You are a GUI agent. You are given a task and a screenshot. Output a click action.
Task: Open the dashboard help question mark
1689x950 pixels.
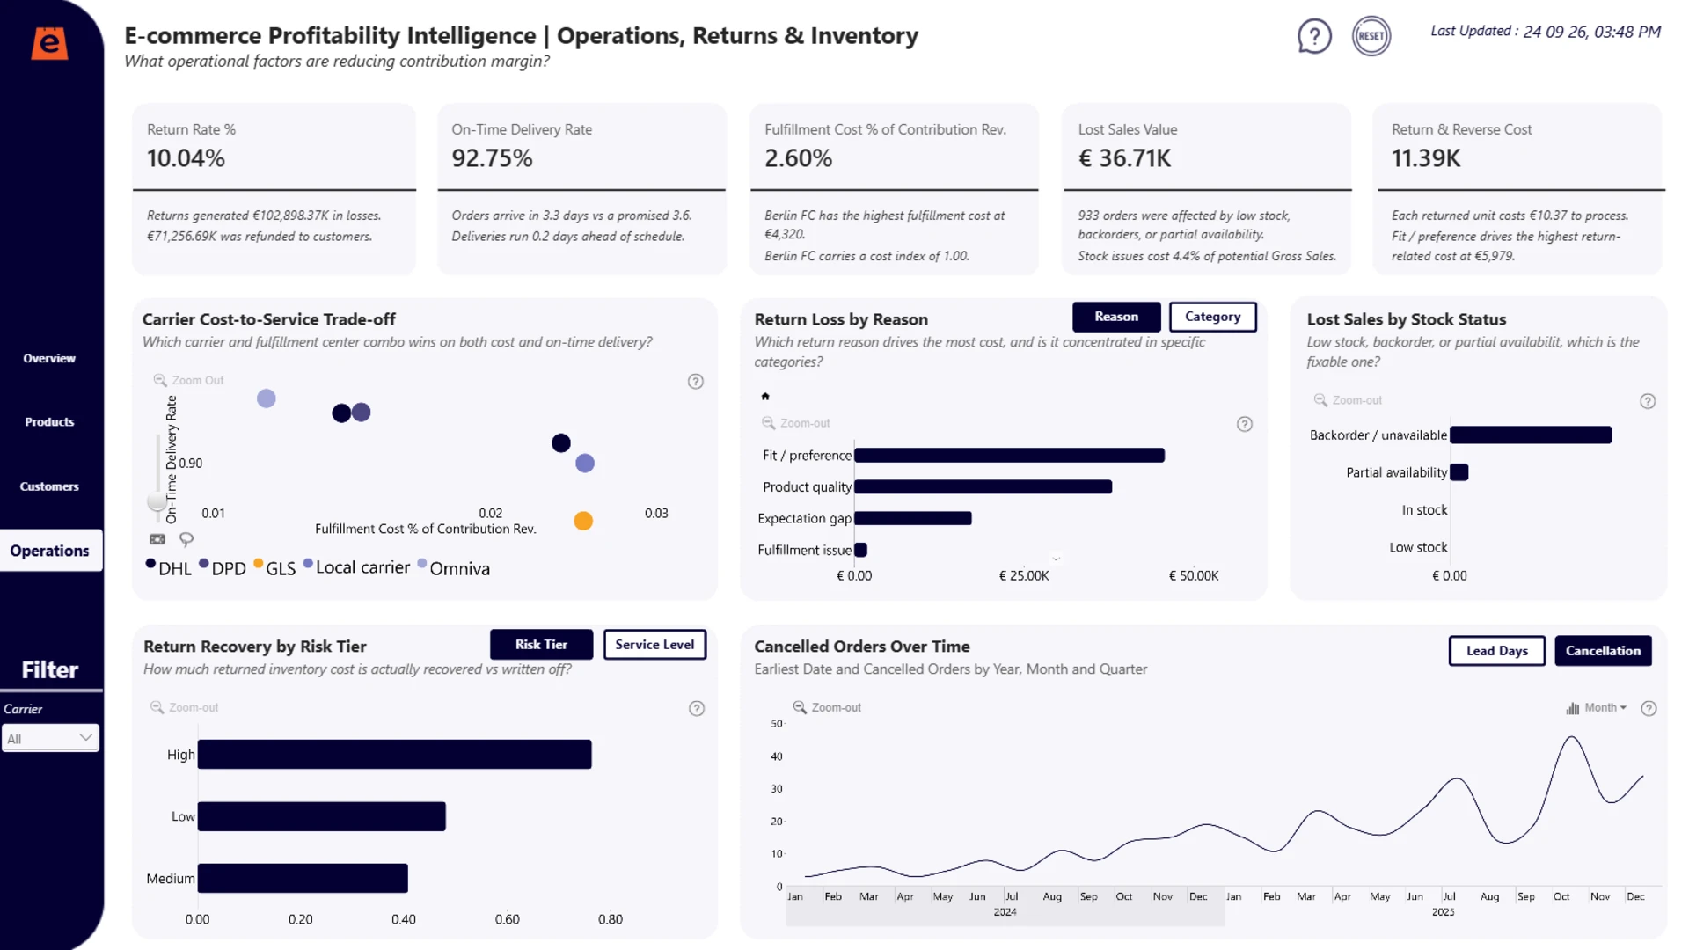pos(1314,36)
